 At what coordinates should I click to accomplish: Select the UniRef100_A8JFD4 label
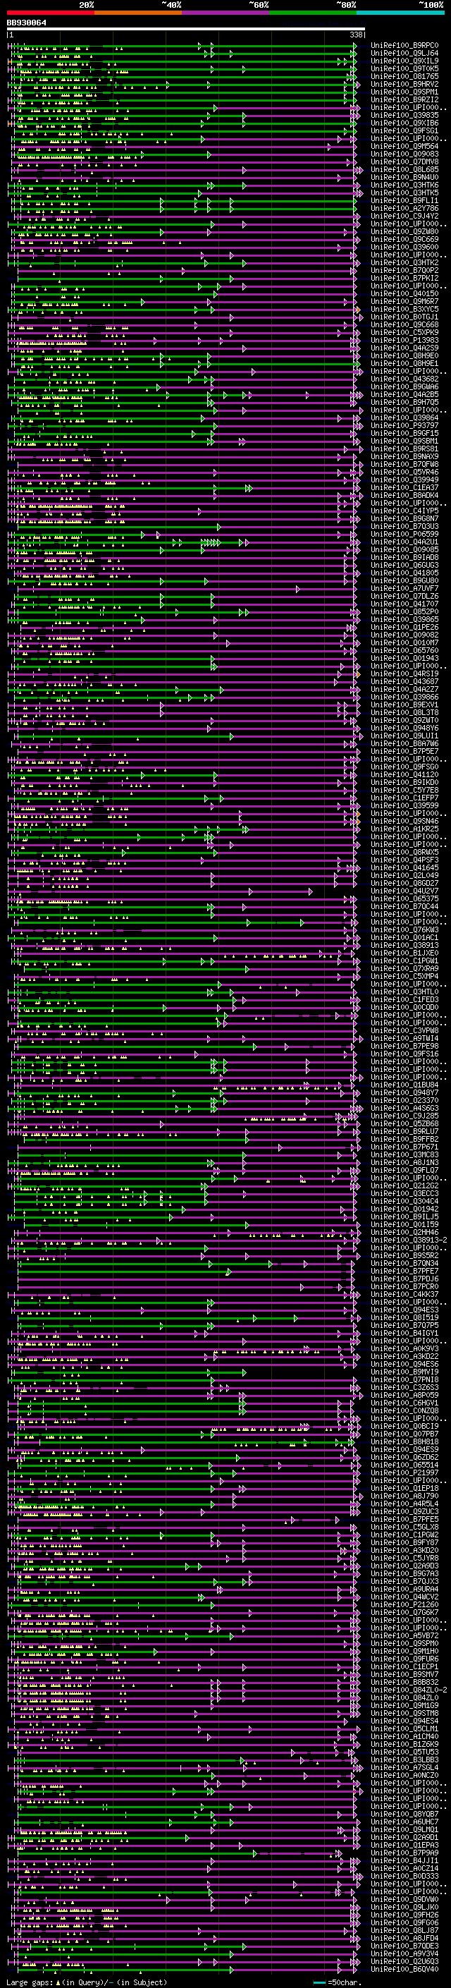(404, 1938)
